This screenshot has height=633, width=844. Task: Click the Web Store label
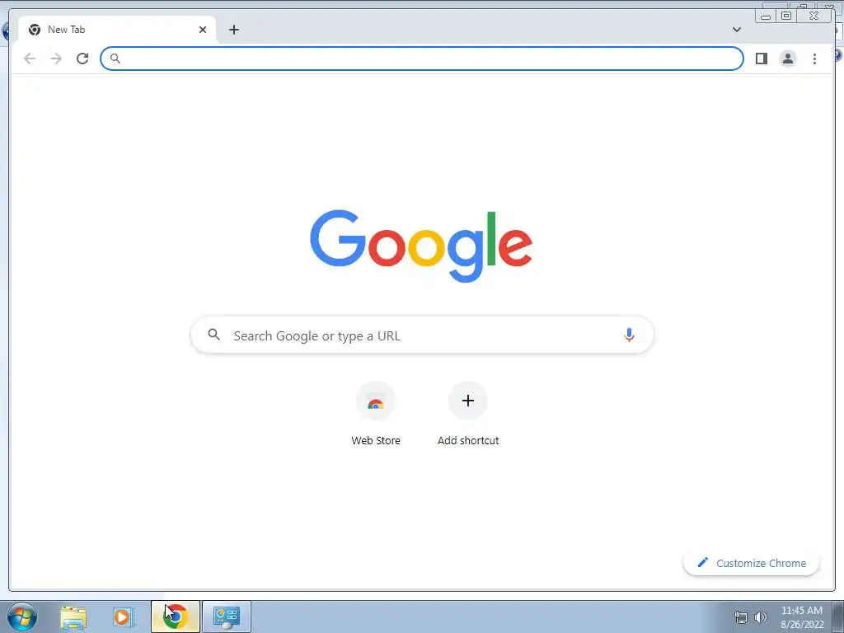coord(376,440)
